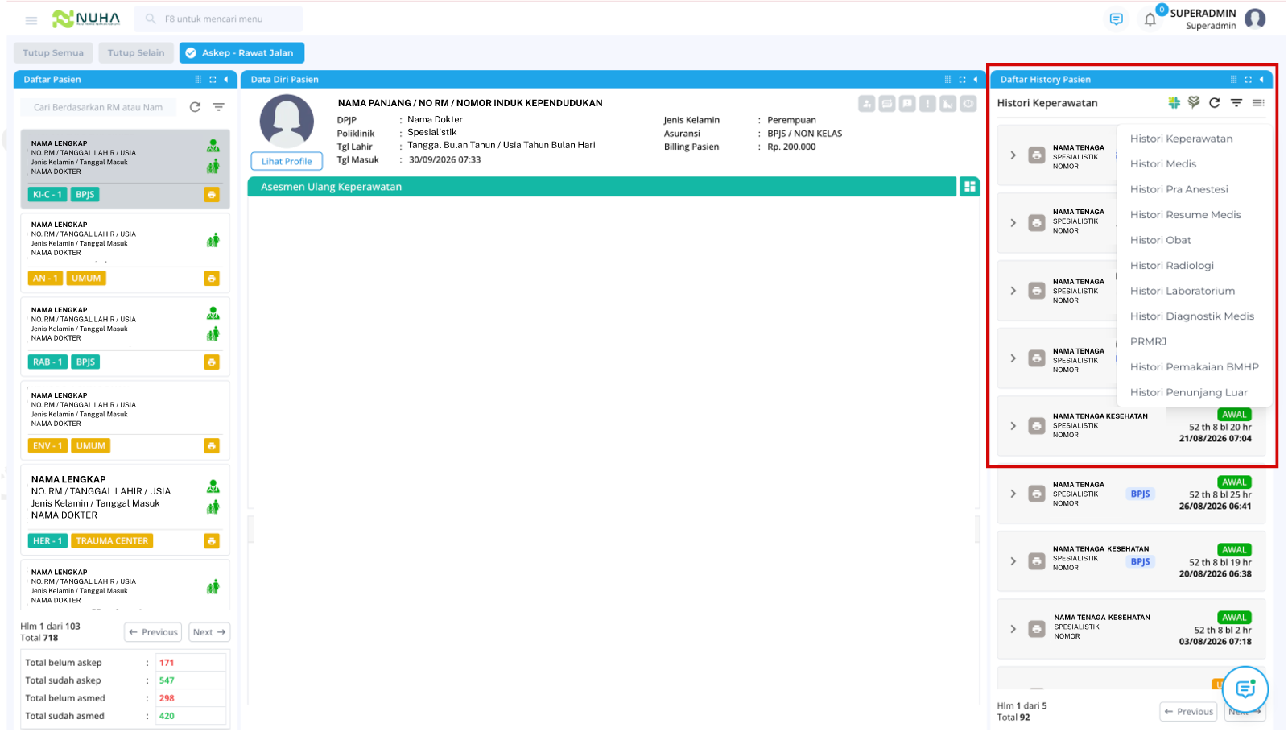
Task: Open the Superadmin profile avatar
Action: click(1255, 19)
